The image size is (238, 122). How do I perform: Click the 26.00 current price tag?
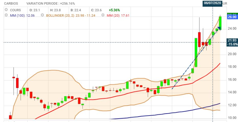pos(232,17)
